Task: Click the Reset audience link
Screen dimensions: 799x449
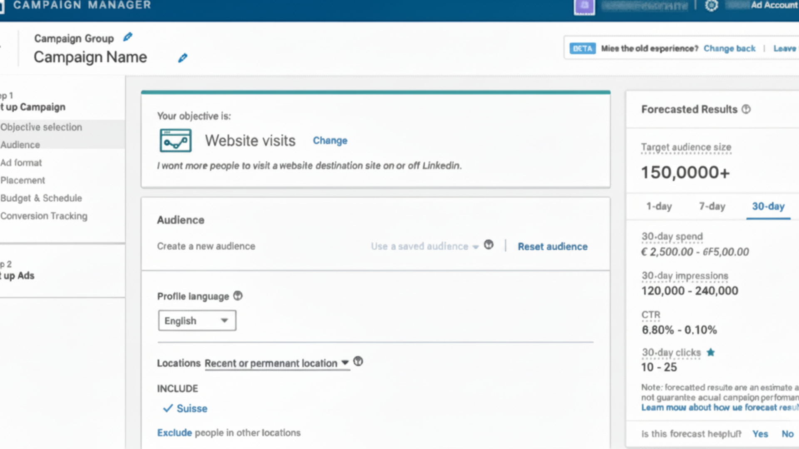Action: click(552, 247)
